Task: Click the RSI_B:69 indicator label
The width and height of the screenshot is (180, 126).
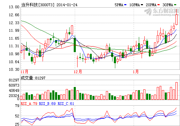Action: [x=47, y=104]
